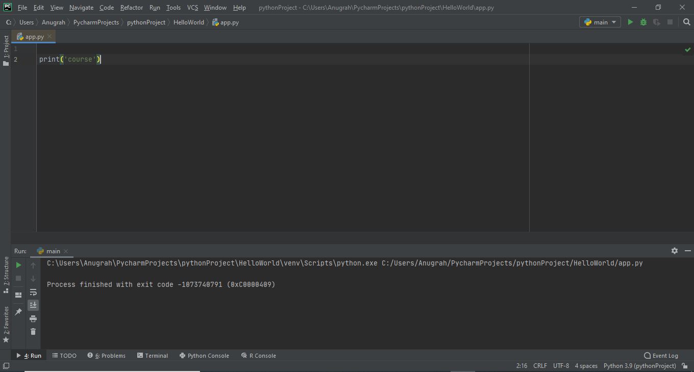Toggle soft-wrap in the console
The width and height of the screenshot is (694, 372).
pyautogui.click(x=33, y=292)
